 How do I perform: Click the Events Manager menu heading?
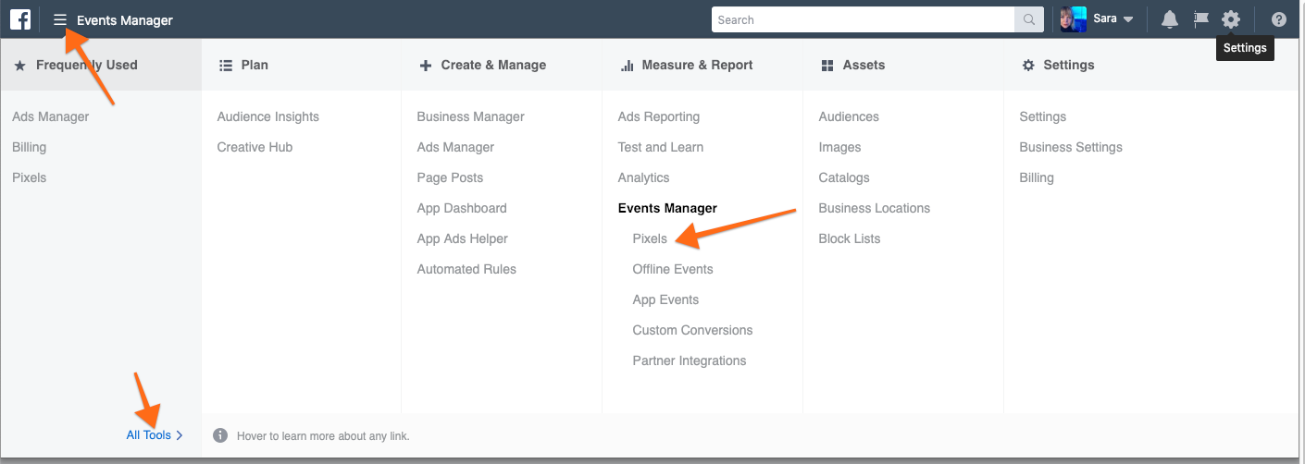pyautogui.click(x=667, y=208)
